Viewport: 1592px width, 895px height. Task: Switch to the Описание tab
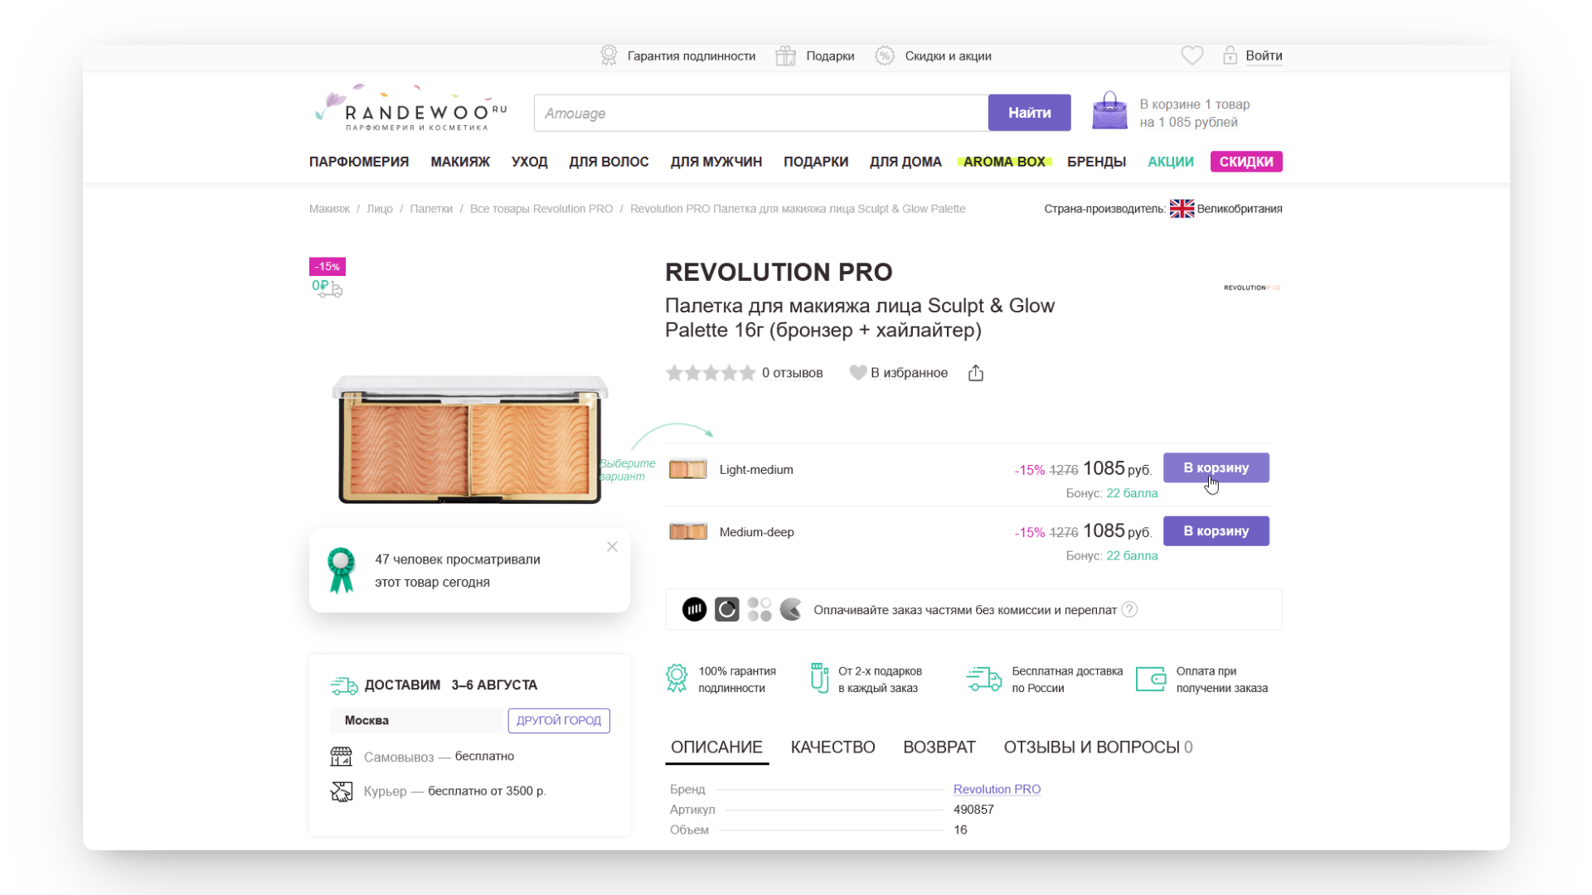716,747
